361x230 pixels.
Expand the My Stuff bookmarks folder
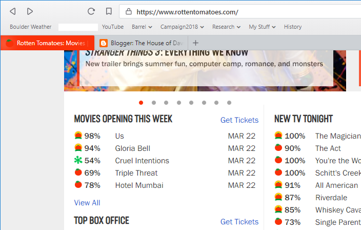[x=262, y=27]
